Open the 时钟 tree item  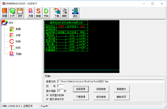(x=18, y=41)
